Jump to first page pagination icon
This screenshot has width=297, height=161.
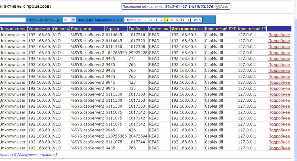coord(145,20)
